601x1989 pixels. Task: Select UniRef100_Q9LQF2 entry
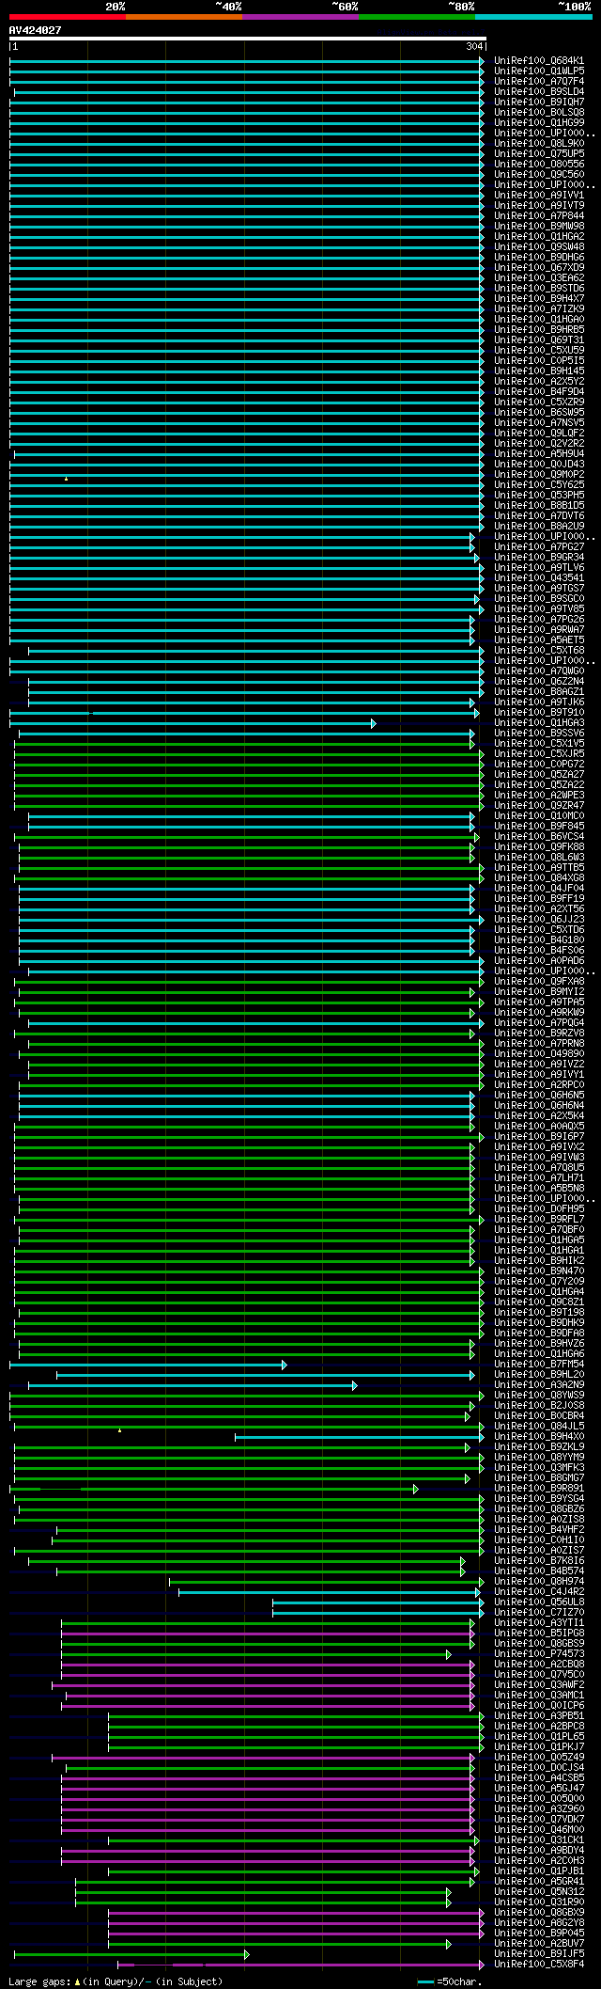tap(539, 433)
